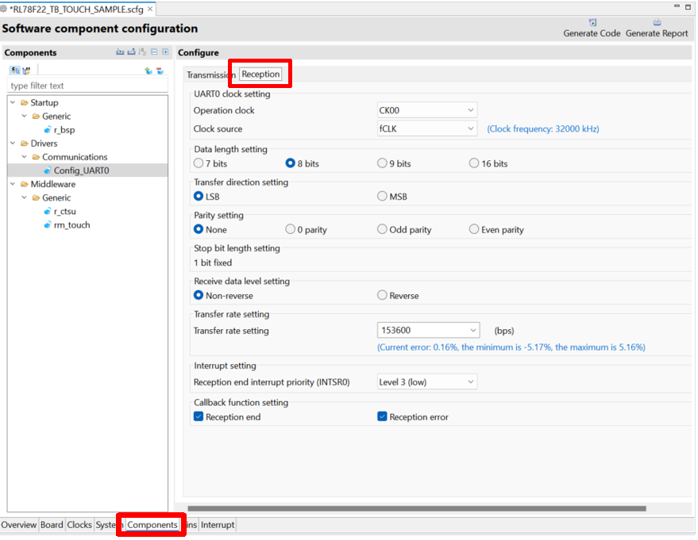
Task: Click Expand All in the Components panel
Action: [x=165, y=52]
